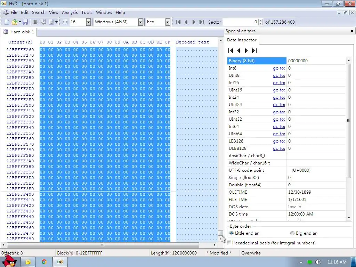Viewport: 356px width, 267px height.
Task: Open the View menu
Action: (x=54, y=13)
